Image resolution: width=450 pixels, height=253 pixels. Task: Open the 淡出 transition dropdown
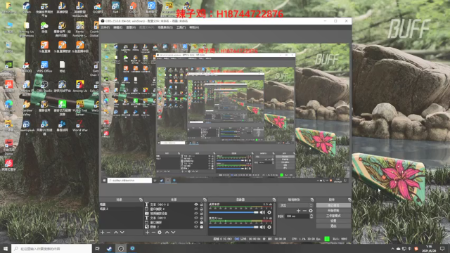click(x=296, y=205)
